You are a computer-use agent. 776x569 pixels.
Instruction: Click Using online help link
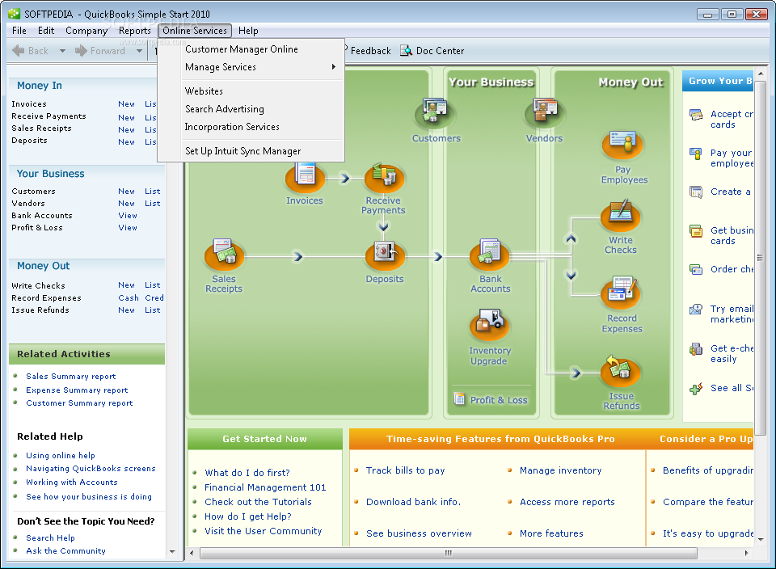61,455
